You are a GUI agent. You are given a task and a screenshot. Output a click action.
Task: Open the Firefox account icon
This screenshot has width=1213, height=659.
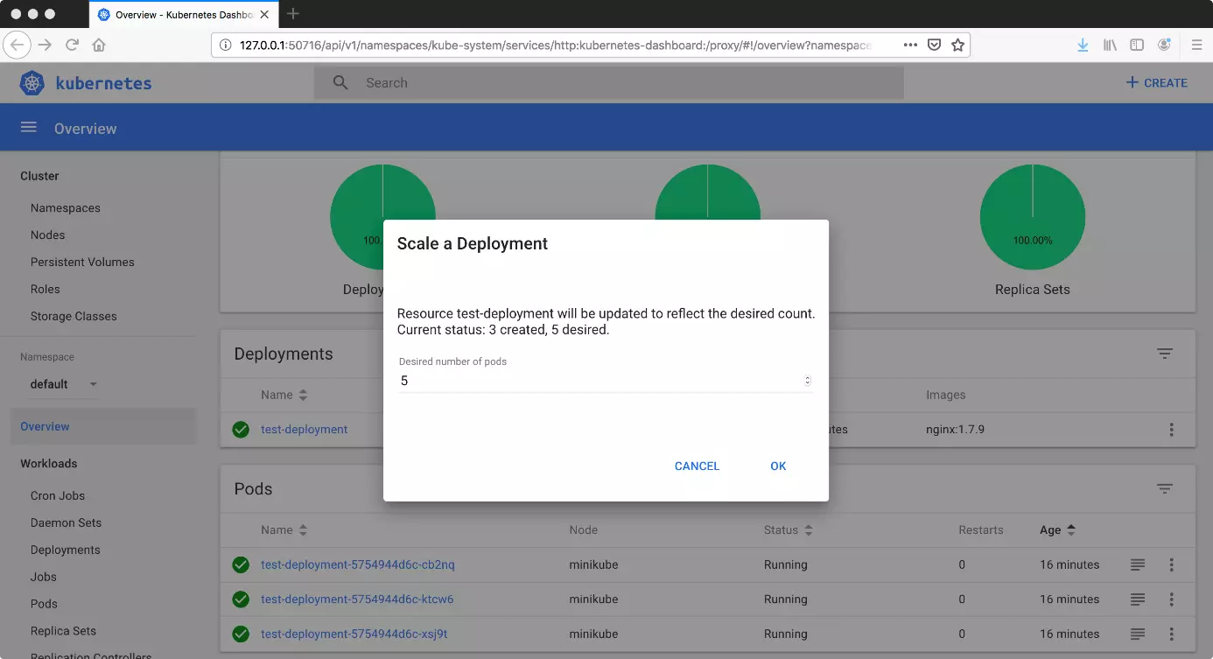tap(1164, 45)
